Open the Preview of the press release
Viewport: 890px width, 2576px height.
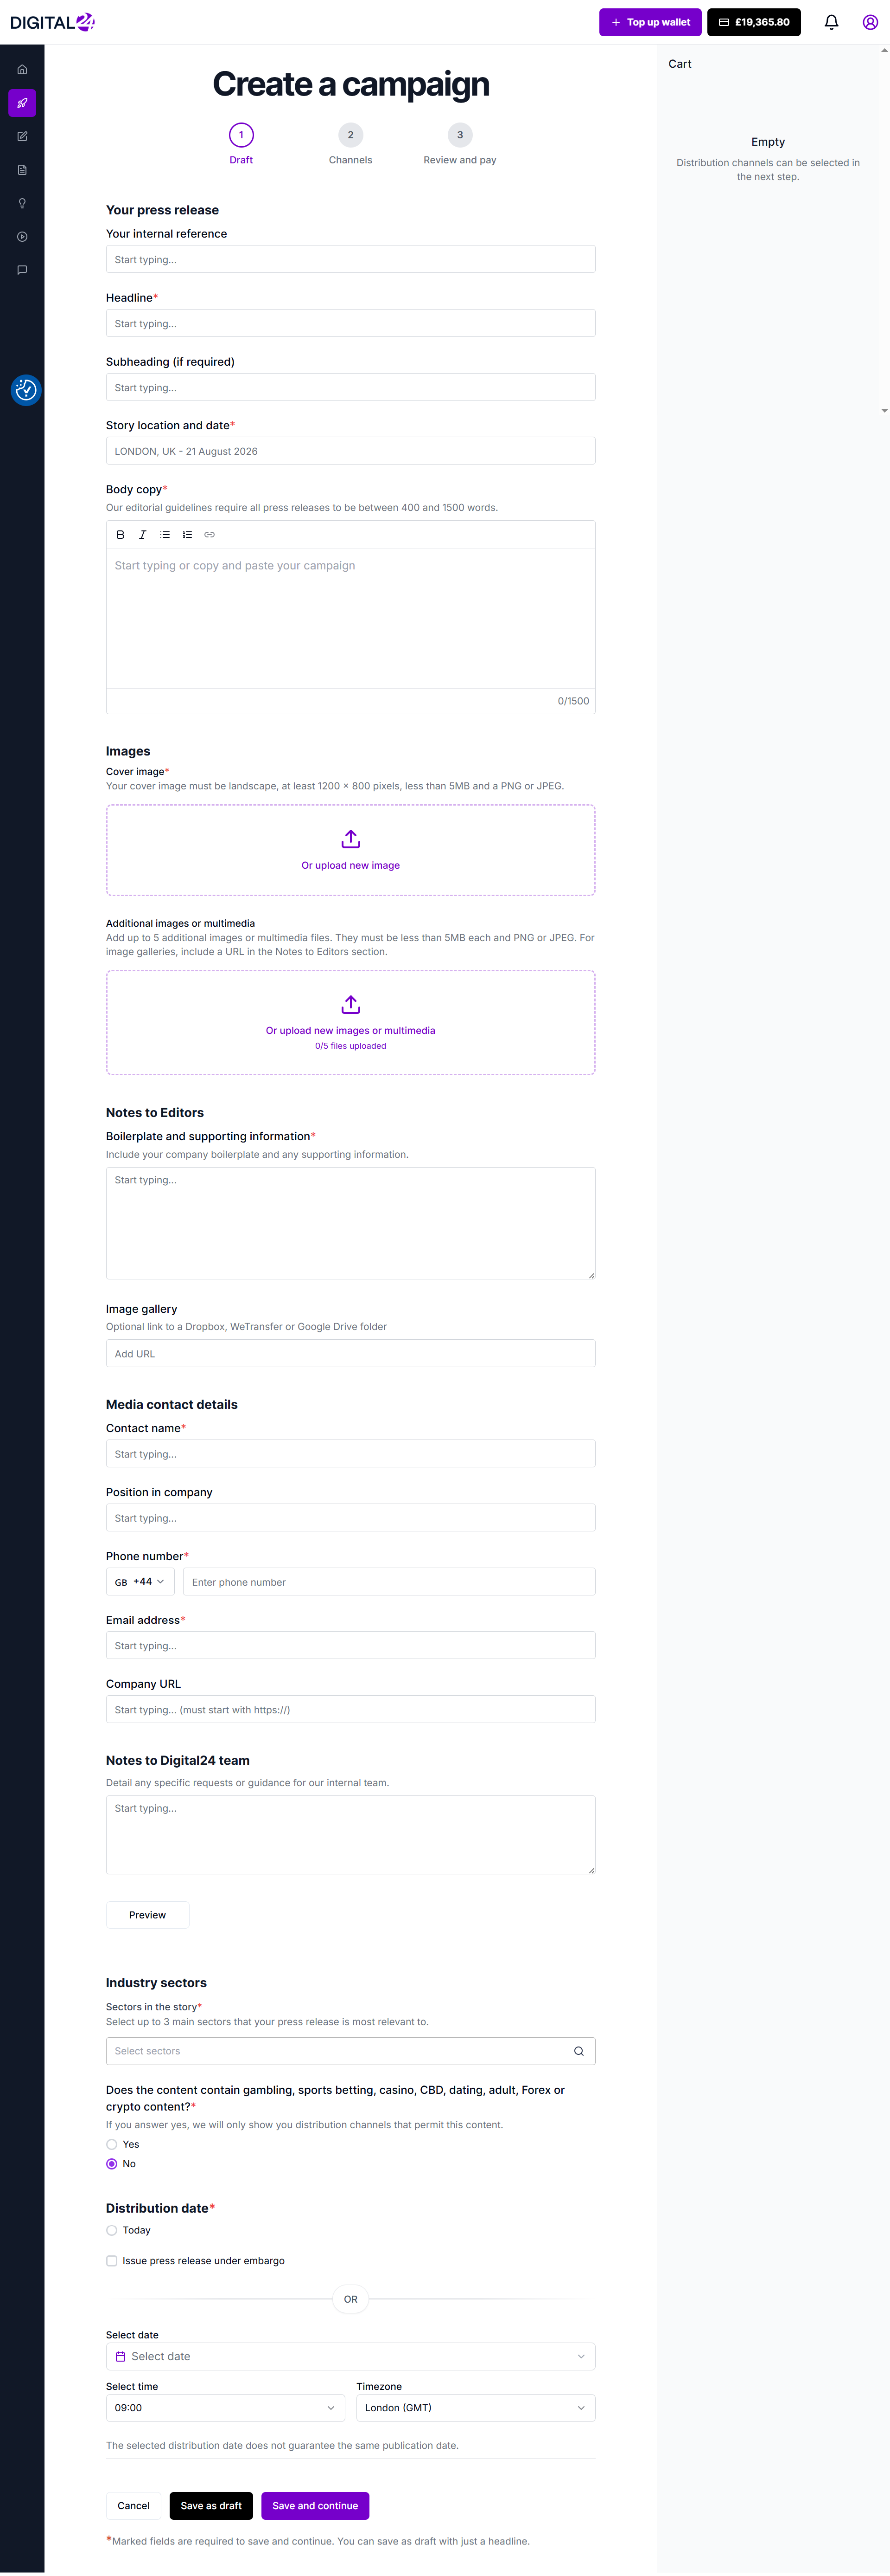[x=147, y=1914]
